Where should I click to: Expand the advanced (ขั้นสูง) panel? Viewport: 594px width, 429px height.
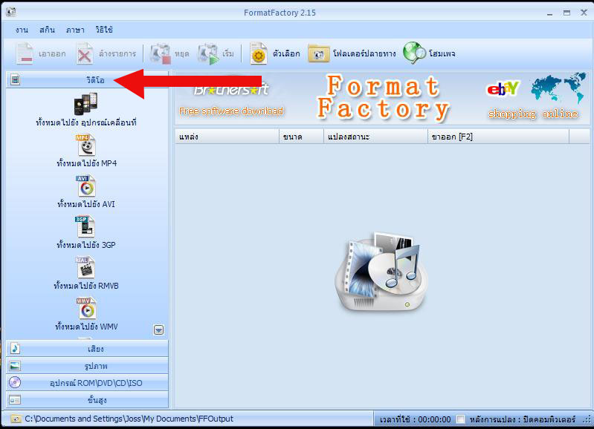click(x=87, y=400)
